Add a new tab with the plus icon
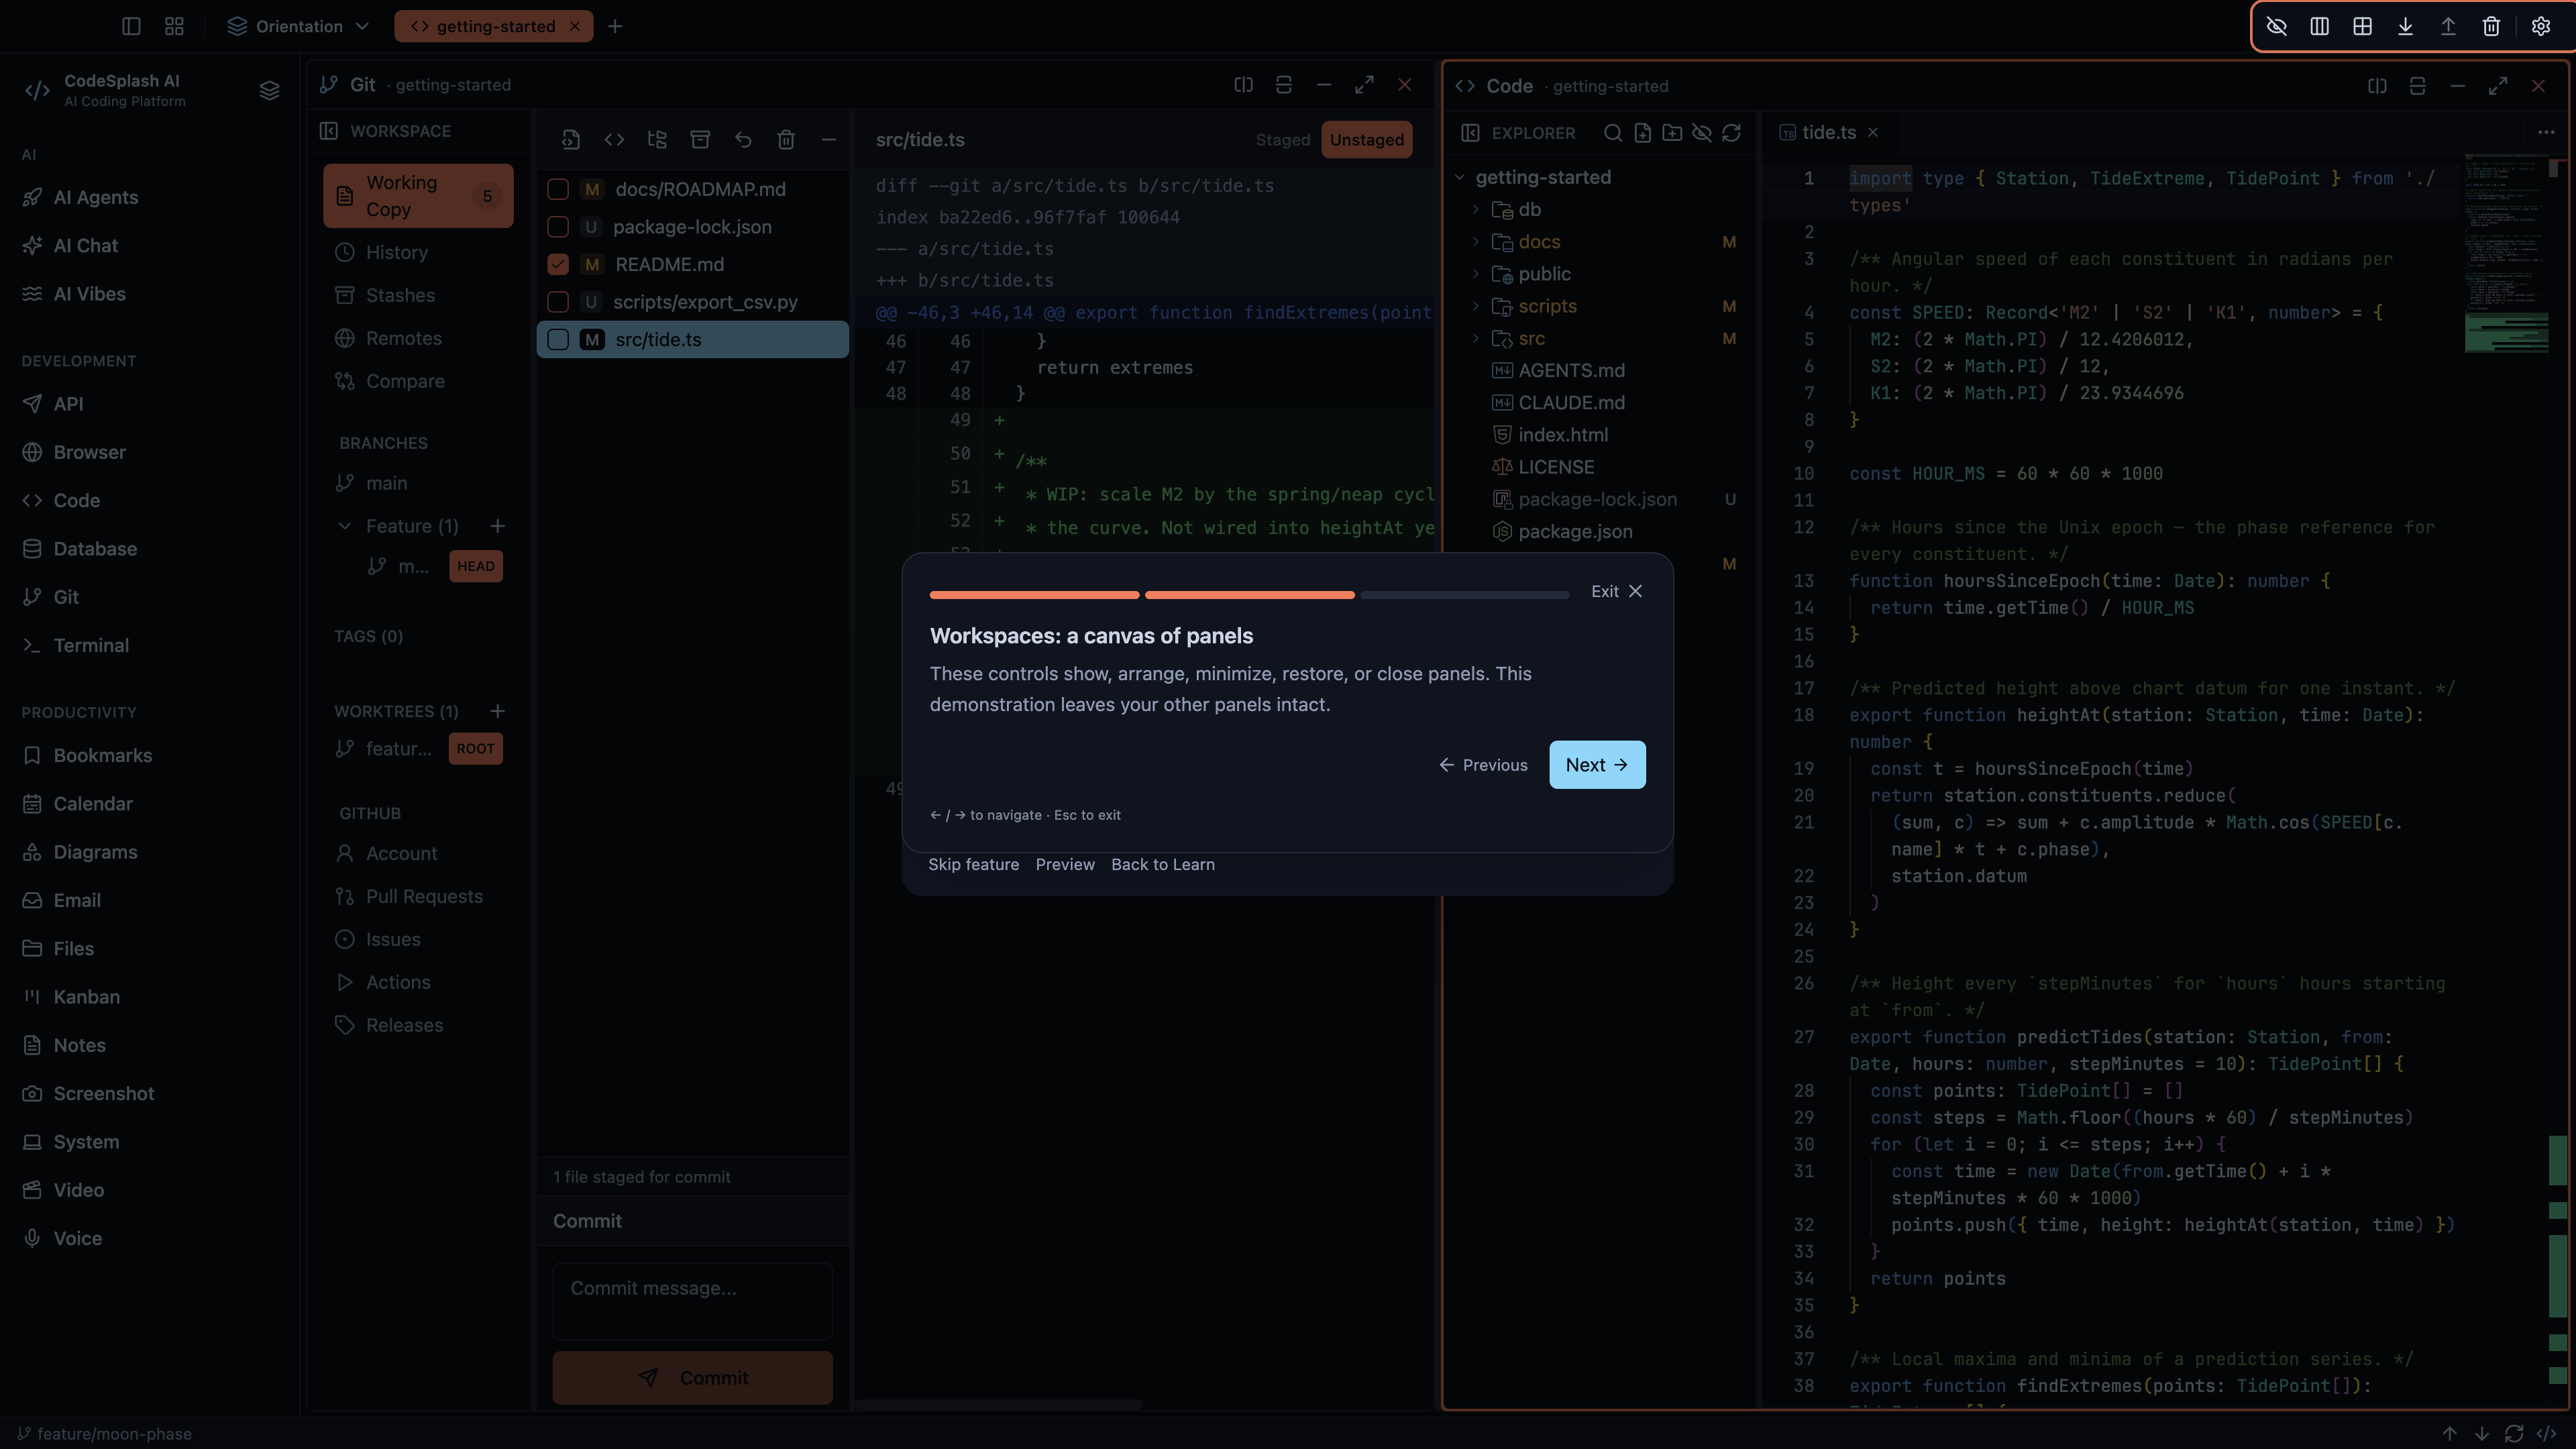 (x=615, y=26)
